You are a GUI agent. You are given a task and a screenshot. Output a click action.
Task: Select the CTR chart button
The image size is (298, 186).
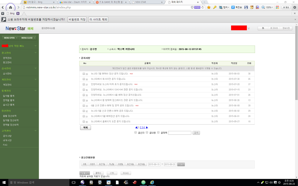[x=112, y=173]
